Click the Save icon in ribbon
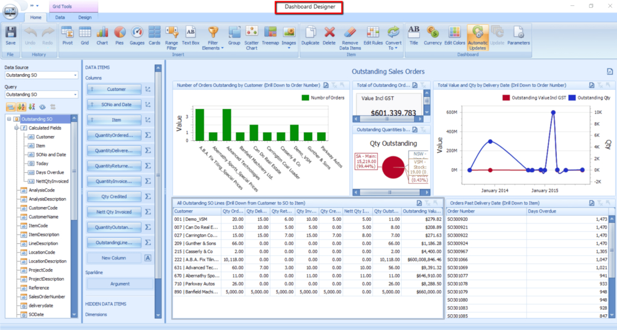This screenshot has height=330, width=617. [x=10, y=35]
